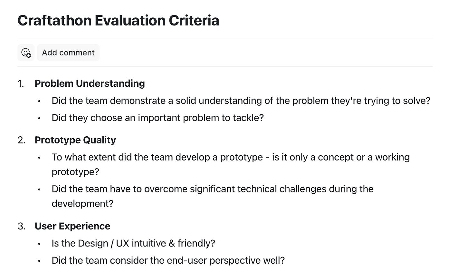The width and height of the screenshot is (469, 272).
Task: Click the Problem Understanding heading
Action: click(90, 83)
